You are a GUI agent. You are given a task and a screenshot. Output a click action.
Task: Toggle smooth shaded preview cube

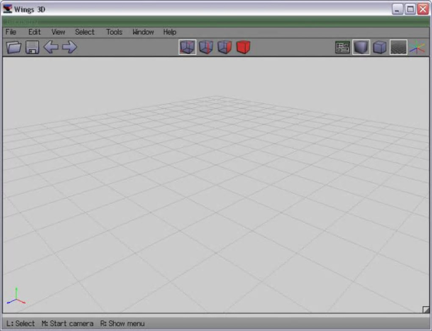tap(361, 47)
